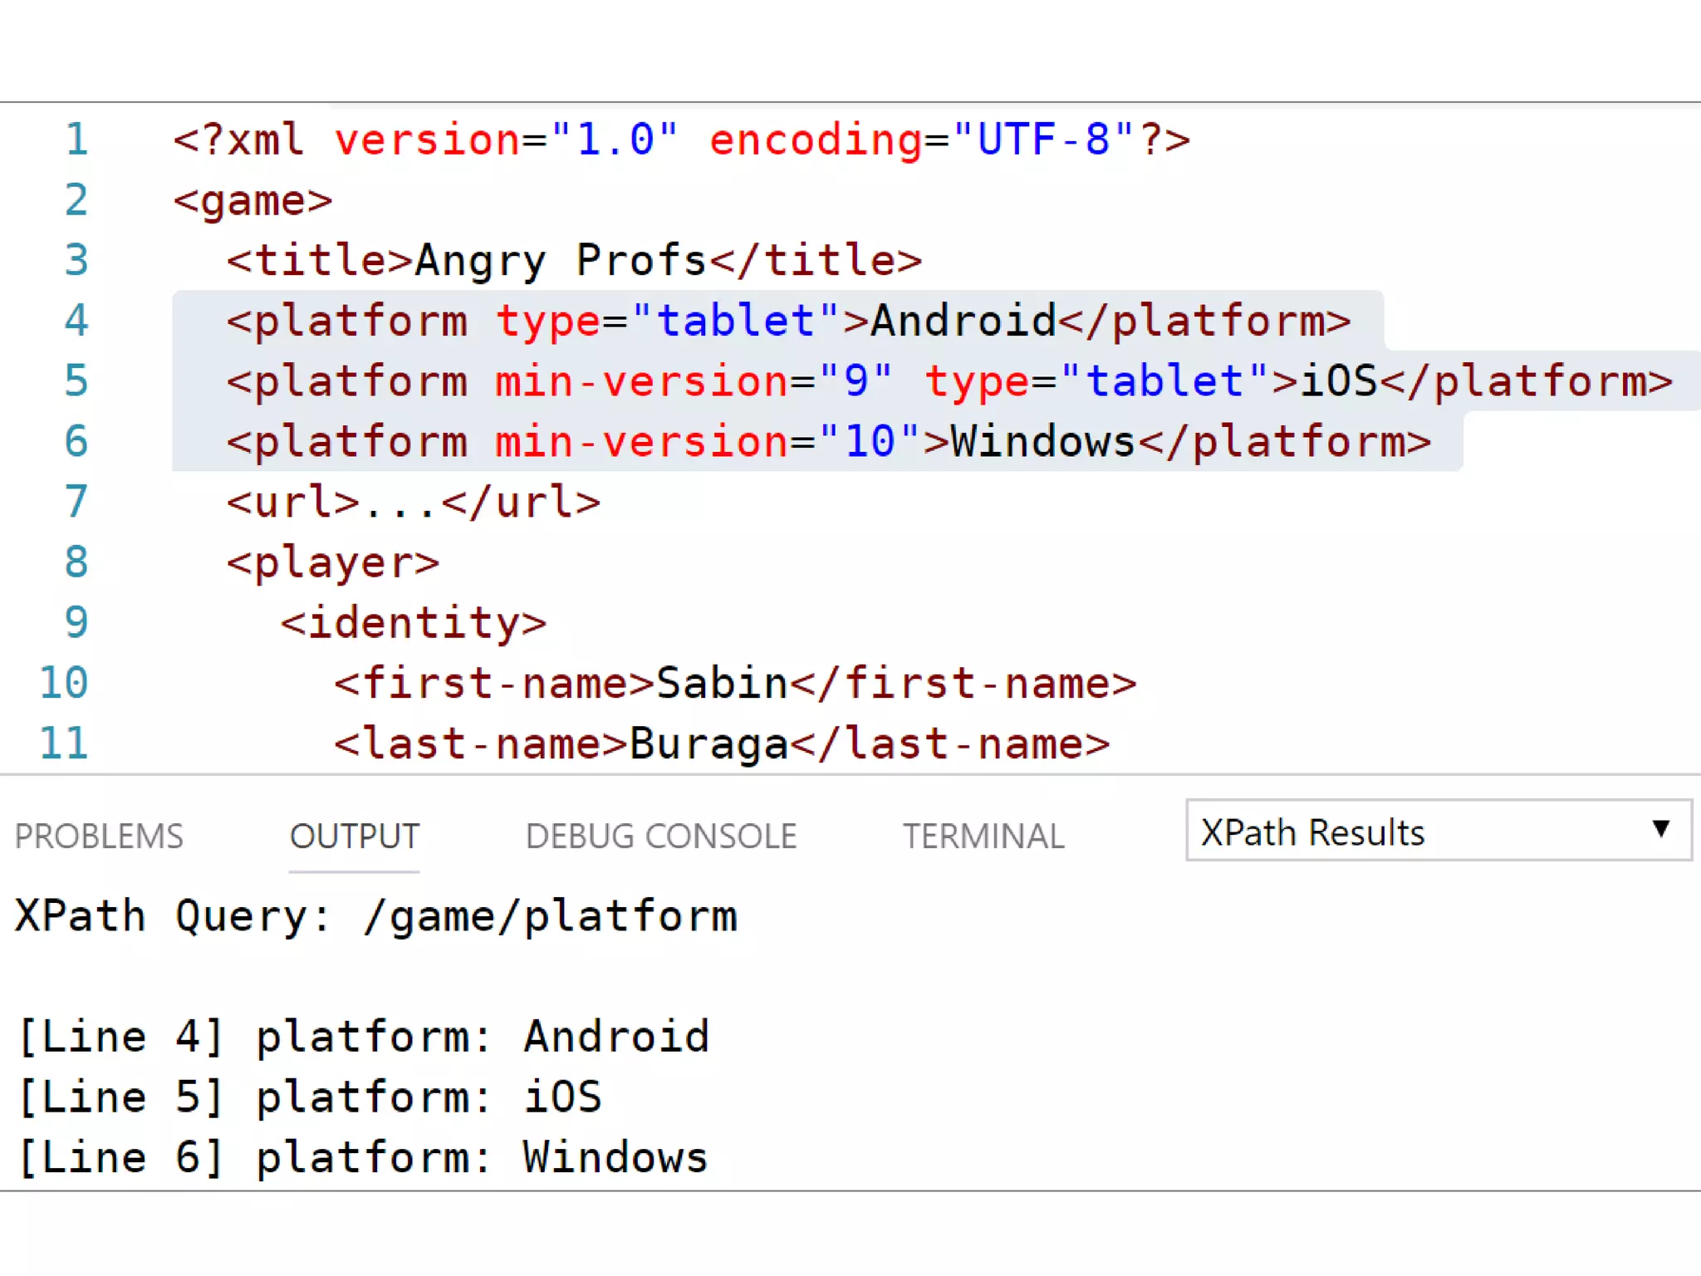Viewport: 1701px width, 1276px height.
Task: Click the opening identity tag on line 9
Action: coord(413,623)
